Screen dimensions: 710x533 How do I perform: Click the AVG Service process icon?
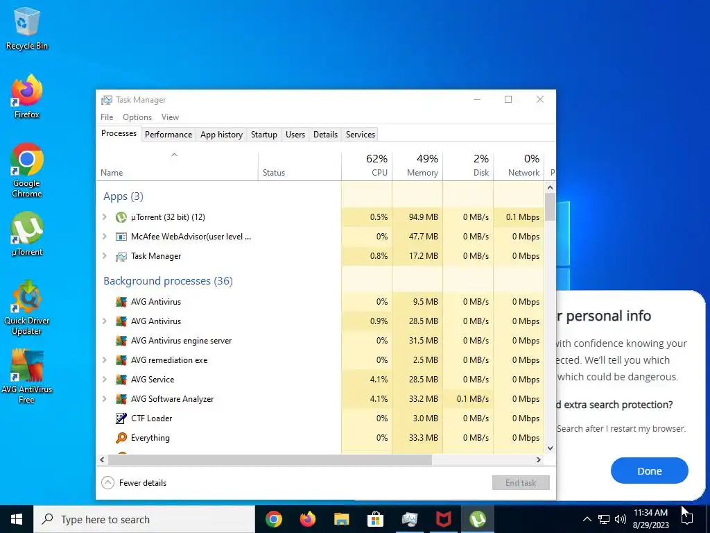pos(121,380)
